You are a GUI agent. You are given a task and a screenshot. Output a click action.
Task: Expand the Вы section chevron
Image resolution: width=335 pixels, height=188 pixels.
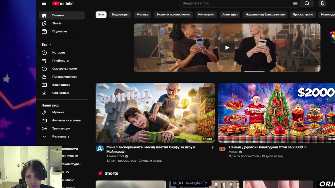50,45
